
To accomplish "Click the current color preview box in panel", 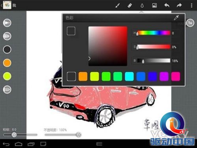I will 71,31.
